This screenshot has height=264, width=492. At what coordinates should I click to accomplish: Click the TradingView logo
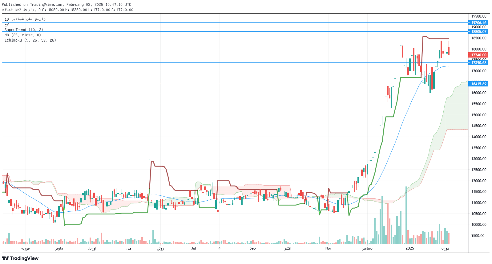tap(20, 258)
